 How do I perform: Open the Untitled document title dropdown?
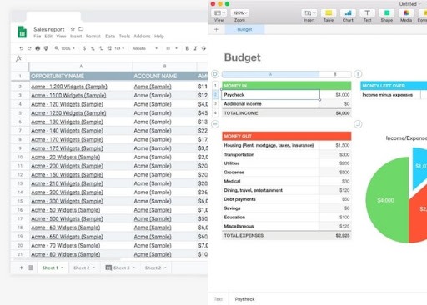coord(409,4)
